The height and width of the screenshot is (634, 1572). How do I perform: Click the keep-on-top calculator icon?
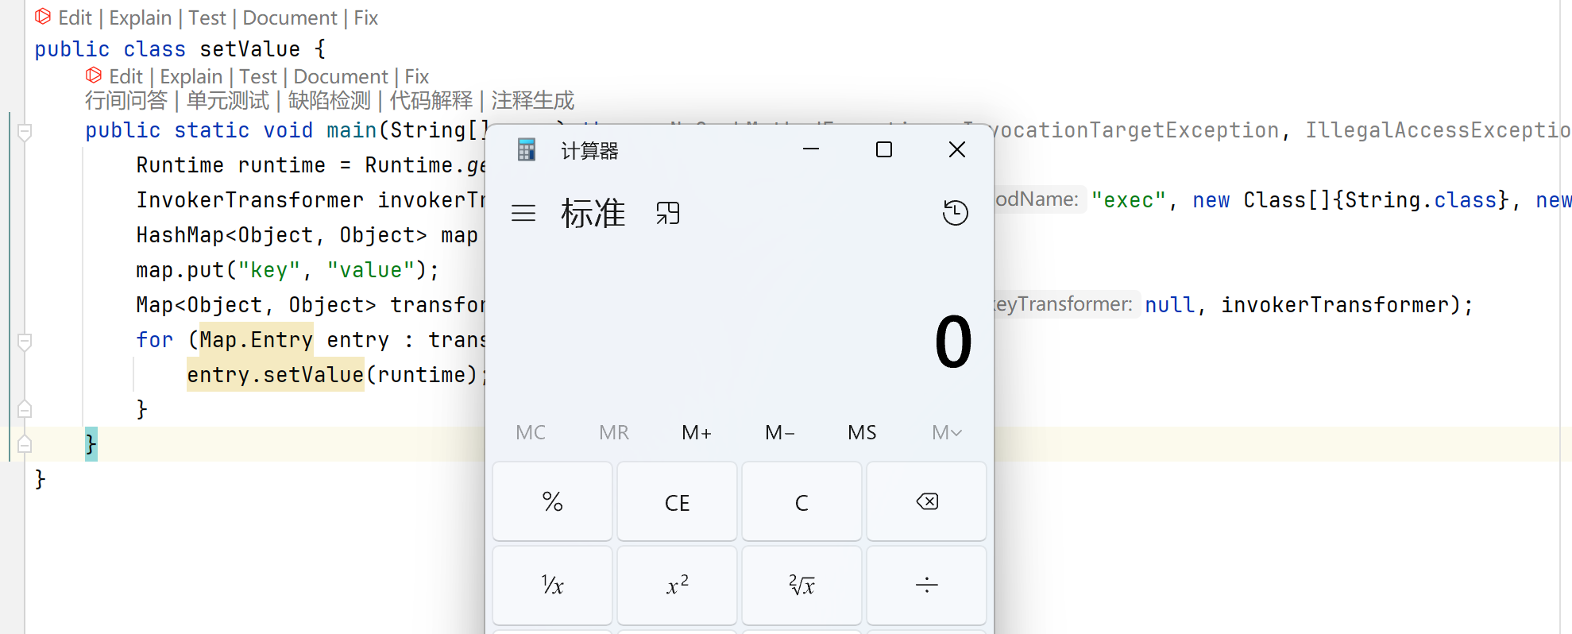667,213
